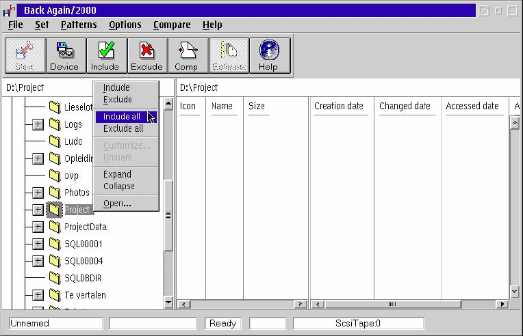Select the ProjectData folder icon

(55, 227)
